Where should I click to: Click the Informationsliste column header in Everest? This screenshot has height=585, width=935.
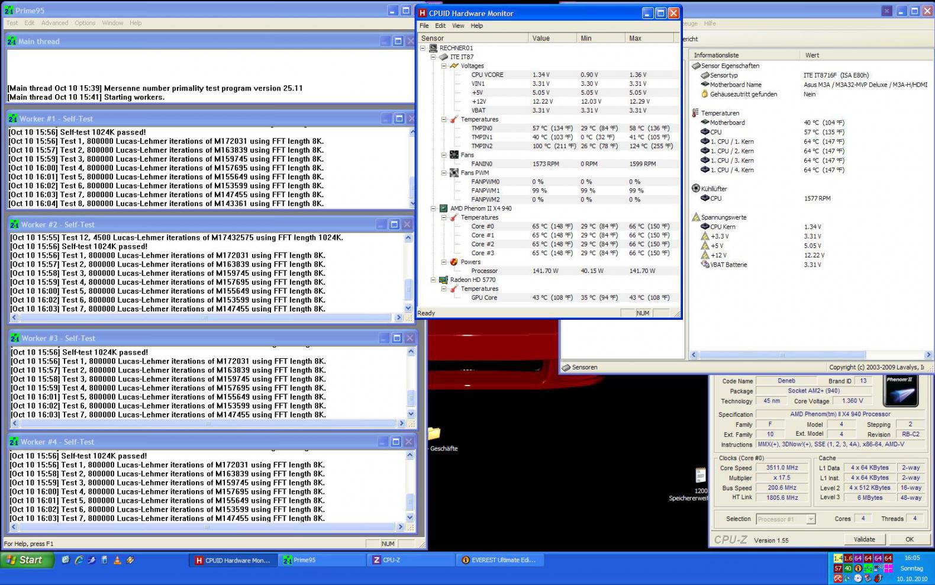[x=745, y=55]
